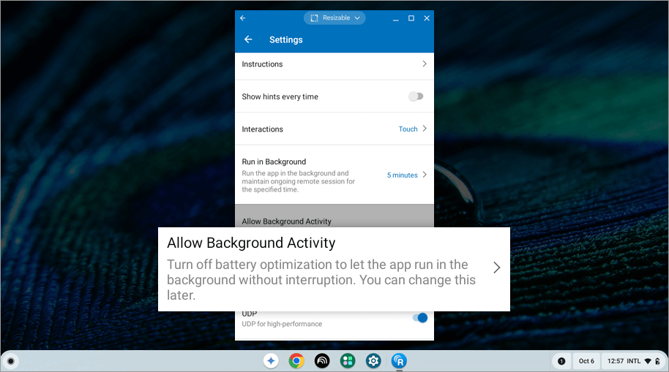Open the green four-tile app on shelf
This screenshot has height=372, width=669.
tap(348, 361)
